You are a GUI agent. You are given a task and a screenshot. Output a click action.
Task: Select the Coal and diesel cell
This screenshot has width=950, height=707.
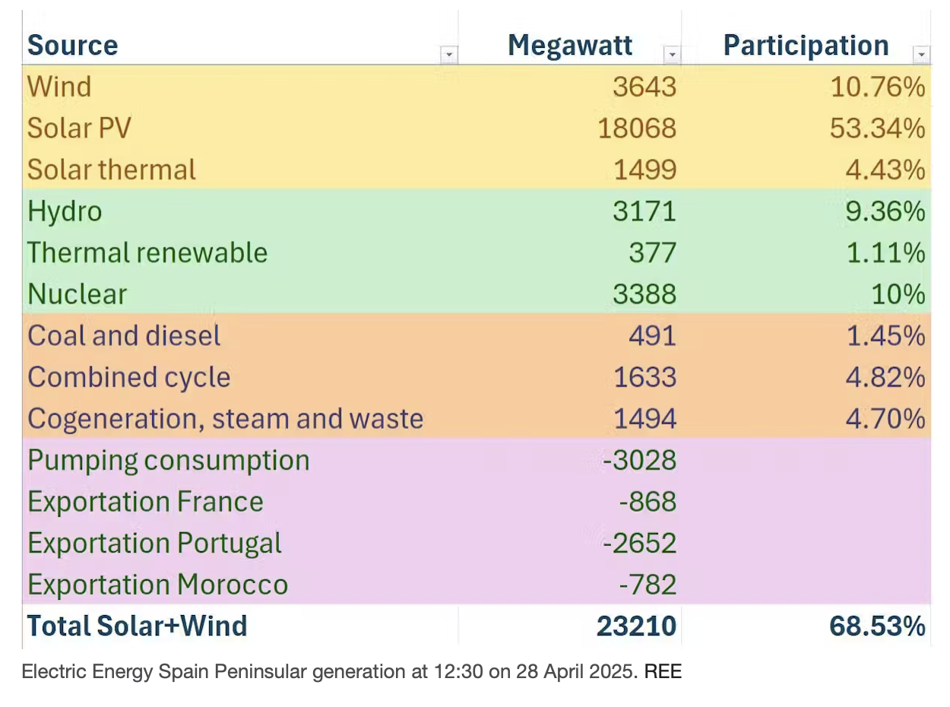(x=124, y=335)
